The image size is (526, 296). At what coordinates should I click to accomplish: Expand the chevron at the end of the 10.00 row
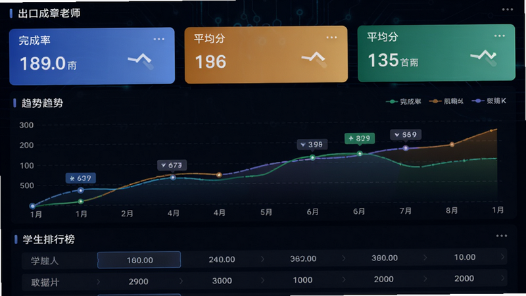[x=502, y=257]
